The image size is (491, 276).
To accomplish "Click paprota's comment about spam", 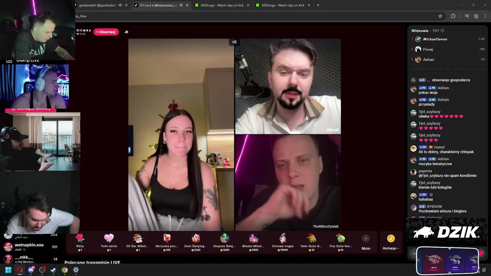I will pos(448,176).
